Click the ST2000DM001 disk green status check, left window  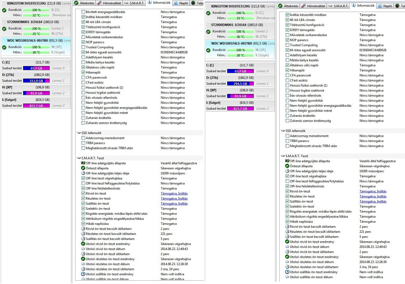coord(4,29)
